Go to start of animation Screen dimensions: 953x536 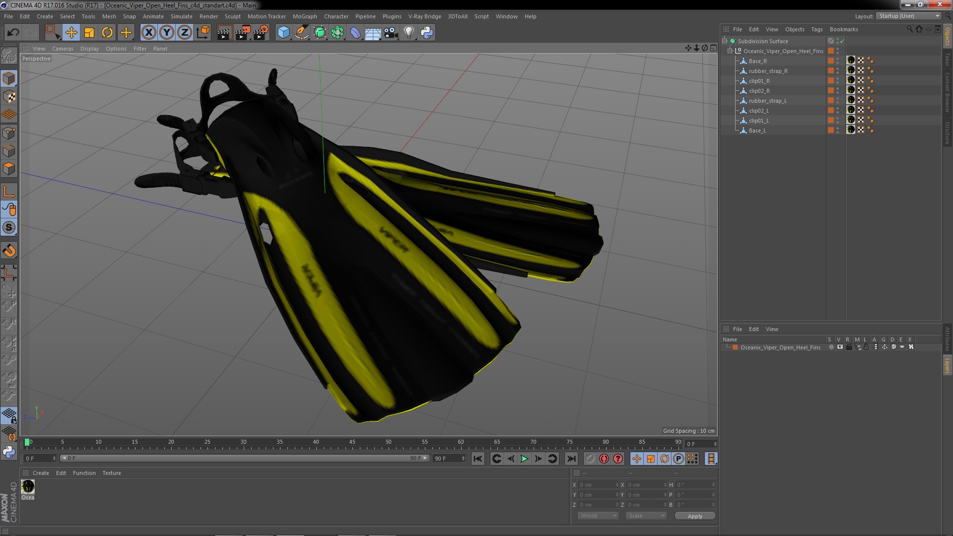pos(477,459)
